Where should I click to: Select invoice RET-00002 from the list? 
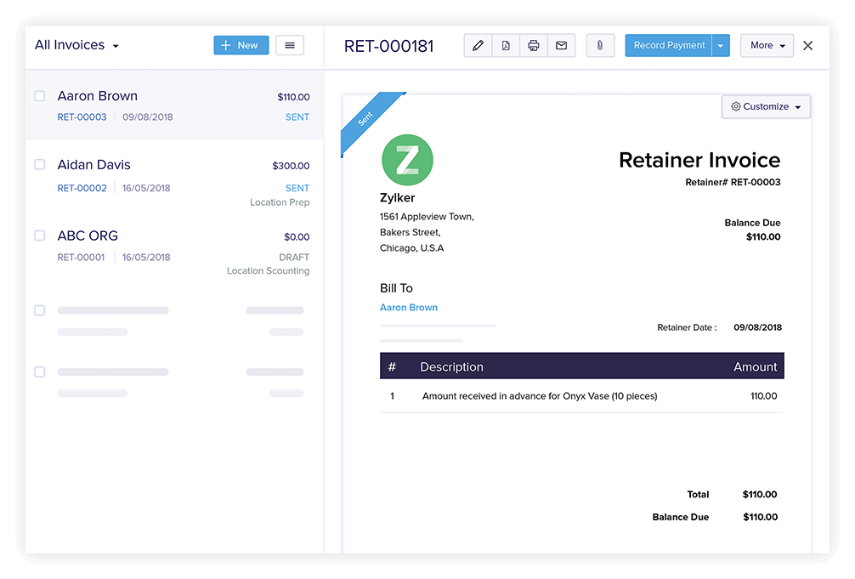[81, 188]
